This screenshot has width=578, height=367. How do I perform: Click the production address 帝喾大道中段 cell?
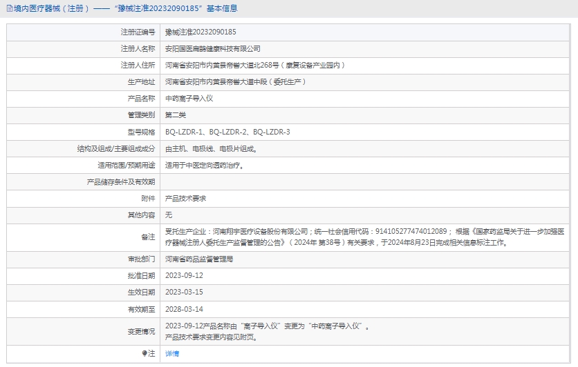(235, 81)
